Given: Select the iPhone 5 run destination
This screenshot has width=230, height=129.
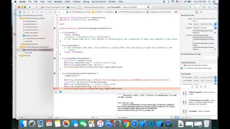Looking at the screenshot, I should click(x=72, y=7).
